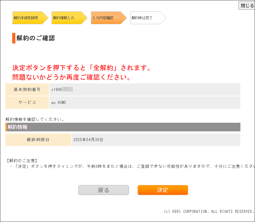
Task: Click the 解約申込完了 step indicator
Action: tap(145, 18)
